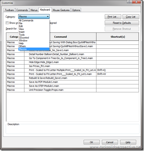Select the Menus tab
The height and width of the screenshot is (151, 144).
pyautogui.click(x=34, y=10)
